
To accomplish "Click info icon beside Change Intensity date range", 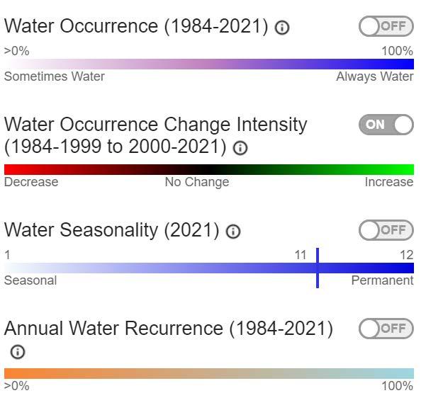I will point(240,148).
